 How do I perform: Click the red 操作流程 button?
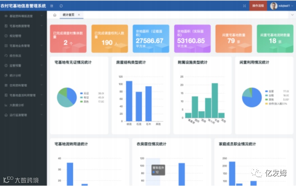(258, 6)
